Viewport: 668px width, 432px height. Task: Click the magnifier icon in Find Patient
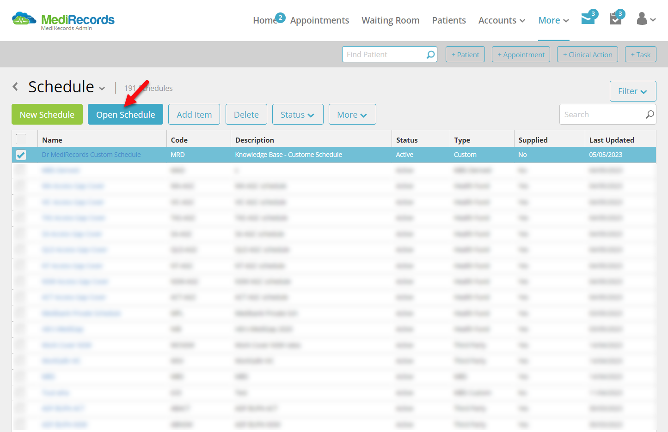(x=430, y=54)
